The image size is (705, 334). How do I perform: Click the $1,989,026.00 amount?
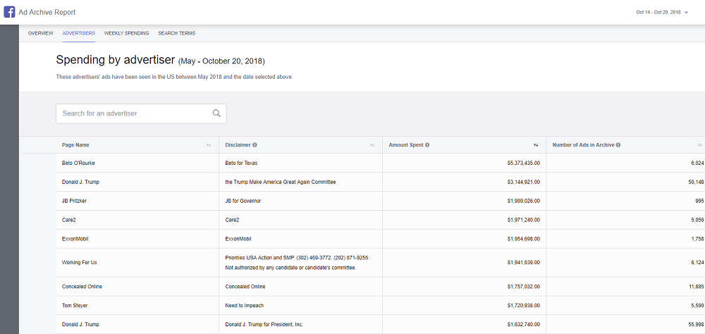523,201
